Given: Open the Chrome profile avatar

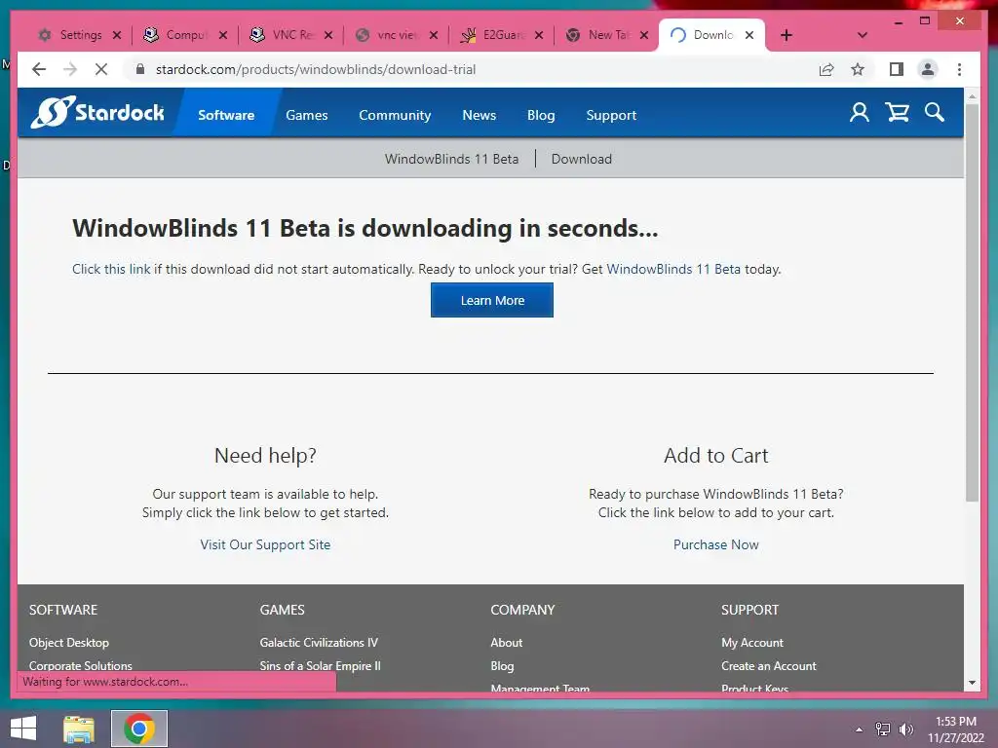Looking at the screenshot, I should pyautogui.click(x=928, y=69).
